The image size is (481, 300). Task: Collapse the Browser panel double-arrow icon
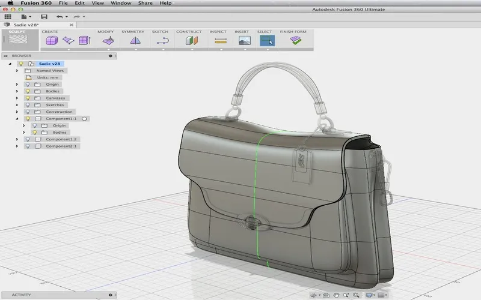[x=5, y=56]
